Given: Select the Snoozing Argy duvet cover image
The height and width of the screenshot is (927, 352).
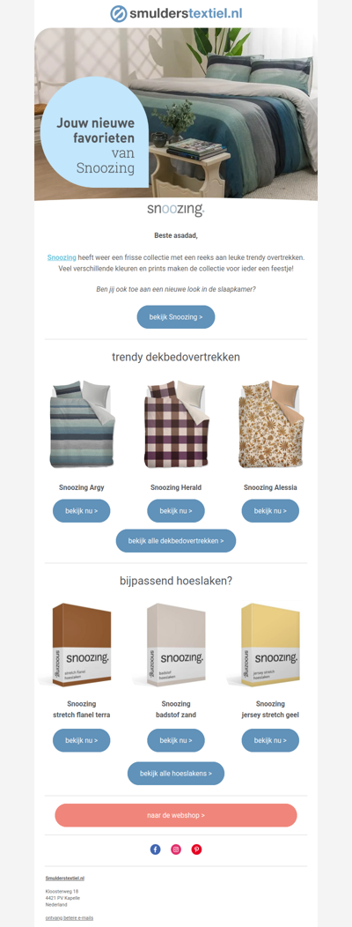Looking at the screenshot, I should tap(82, 424).
